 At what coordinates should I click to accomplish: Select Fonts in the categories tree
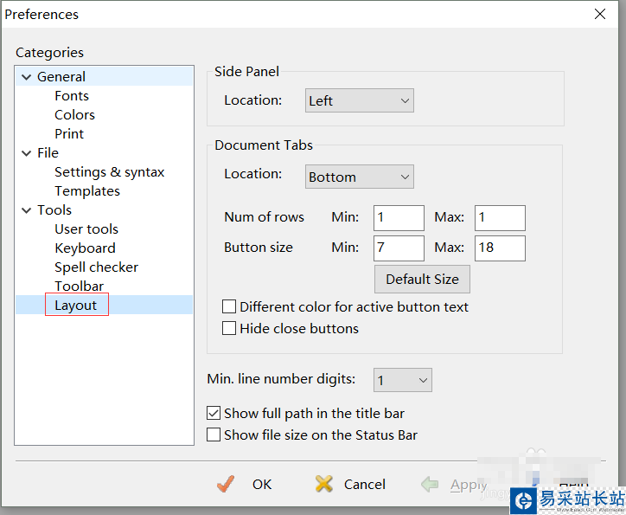(x=72, y=95)
